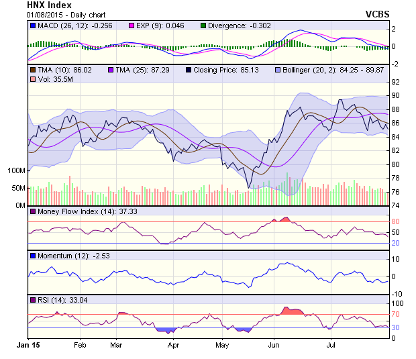This screenshot has height=359, width=416.
Task: Click the Jan 15 label on the time axis
Action: coord(28,345)
